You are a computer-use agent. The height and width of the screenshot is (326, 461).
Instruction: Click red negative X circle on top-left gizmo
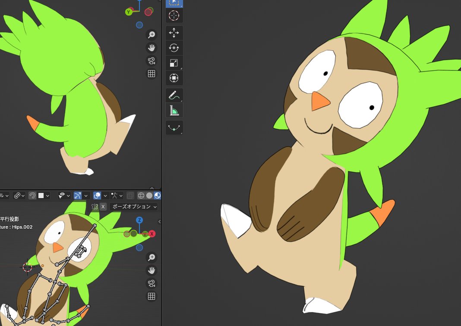click(x=148, y=12)
